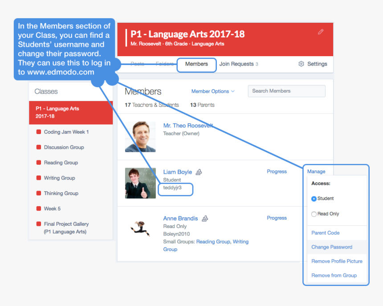The image size is (383, 306).
Task: Click the parent icon beside Anne Brandis
Action: 205,218
